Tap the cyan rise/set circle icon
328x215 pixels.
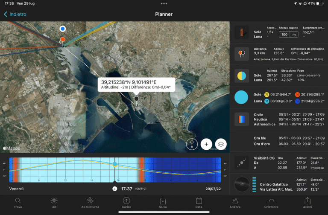point(241,97)
